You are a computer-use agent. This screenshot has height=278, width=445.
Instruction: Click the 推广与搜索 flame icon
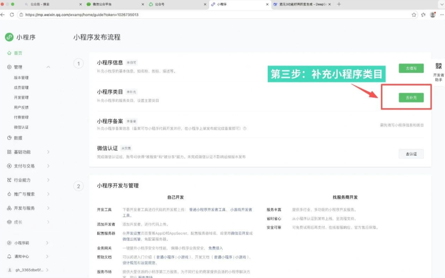(x=9, y=194)
